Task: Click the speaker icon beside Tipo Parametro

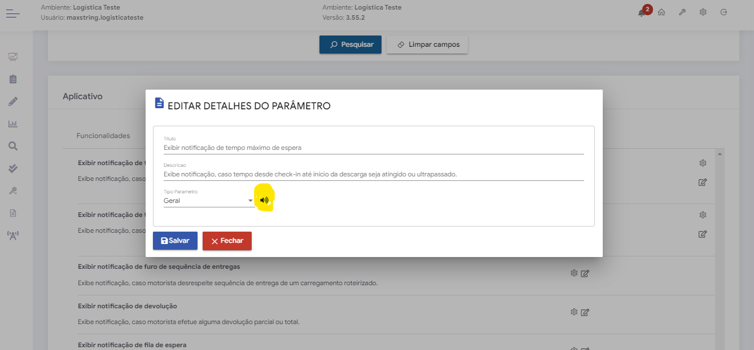Action: (264, 200)
